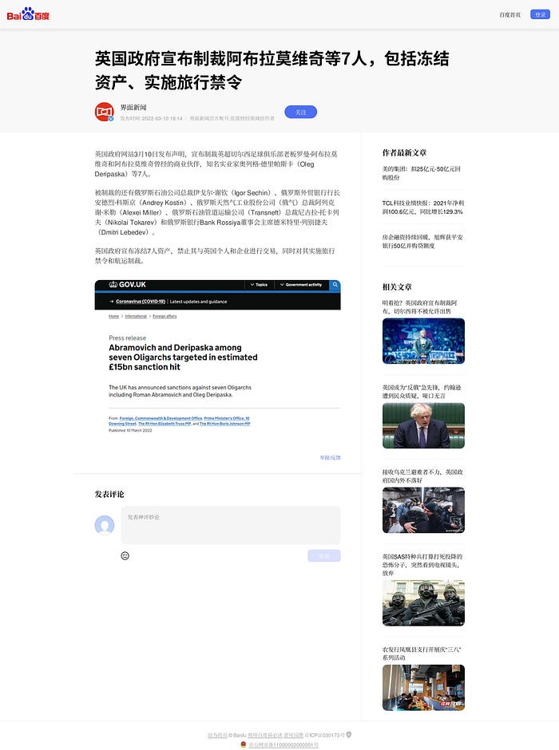This screenshot has height=750, width=559.
Task: Click the gas-mask soldiers thumbnail
Action: pos(423,603)
